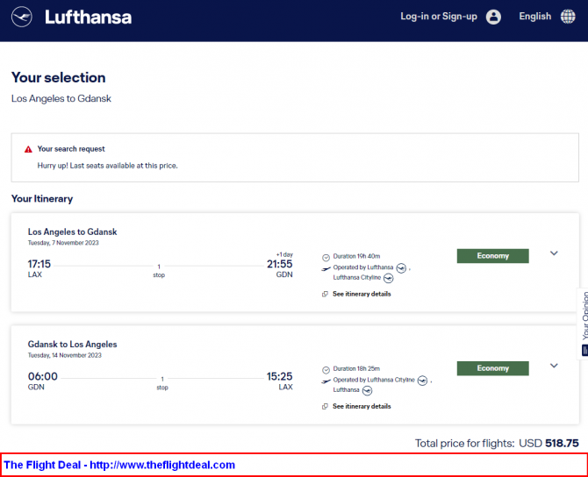Viewport: 588px width, 477px height.
Task: Click the crane logo after Operated by Lufthansa
Action: (401, 268)
